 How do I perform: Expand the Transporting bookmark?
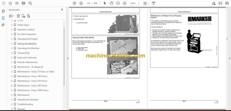tap(12, 53)
